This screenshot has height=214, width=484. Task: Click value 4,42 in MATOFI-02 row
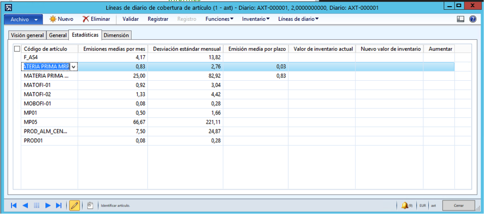pyautogui.click(x=216, y=94)
